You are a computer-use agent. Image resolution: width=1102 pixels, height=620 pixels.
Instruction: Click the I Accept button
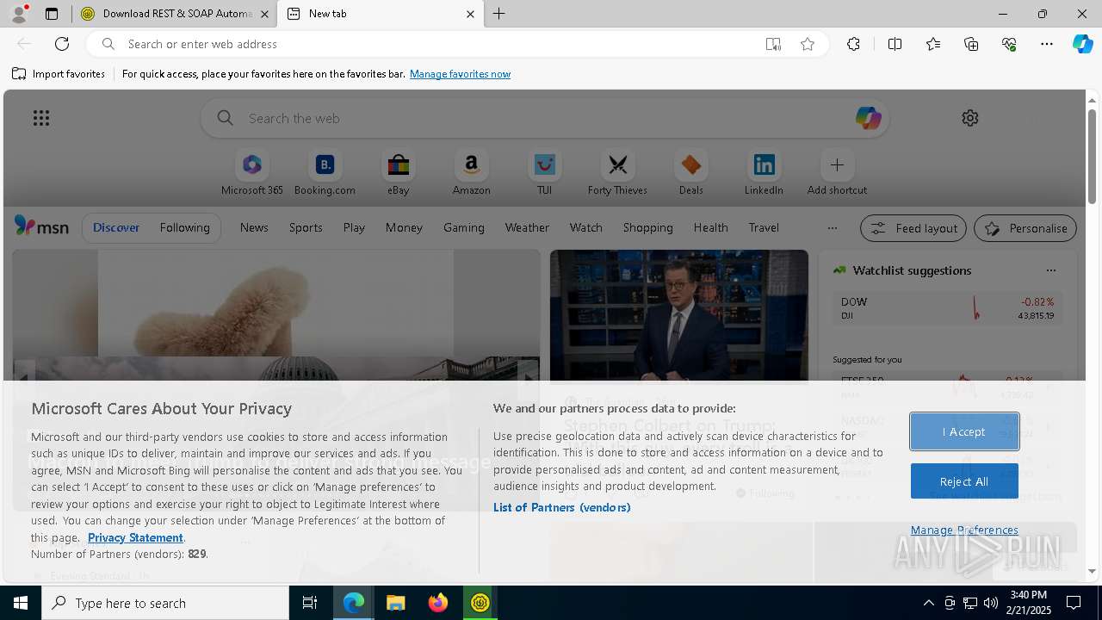point(964,431)
